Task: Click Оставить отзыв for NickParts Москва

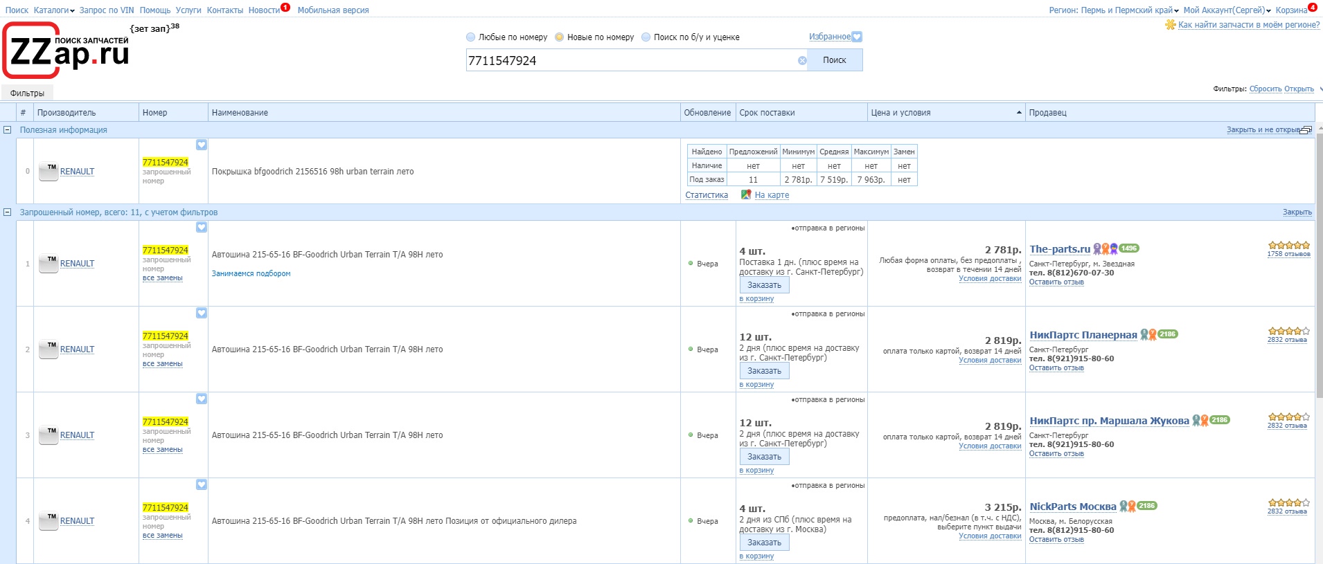Action: coord(1056,540)
